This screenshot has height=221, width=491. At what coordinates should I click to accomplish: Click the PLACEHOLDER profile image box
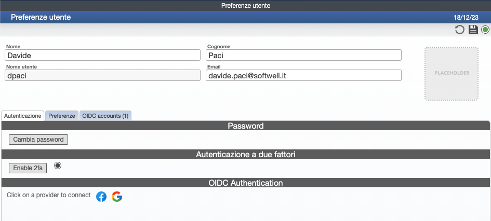pyautogui.click(x=452, y=74)
